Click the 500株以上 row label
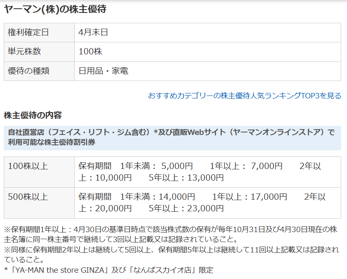 [x=39, y=203]
